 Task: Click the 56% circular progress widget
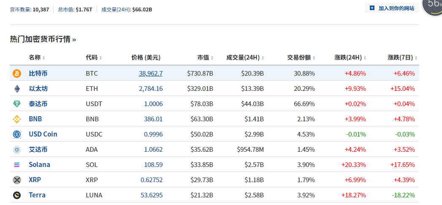433,5
